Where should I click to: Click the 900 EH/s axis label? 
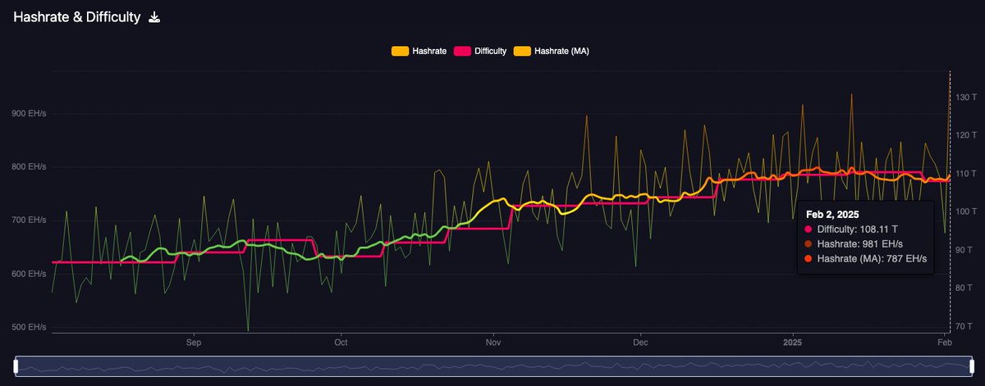point(30,114)
